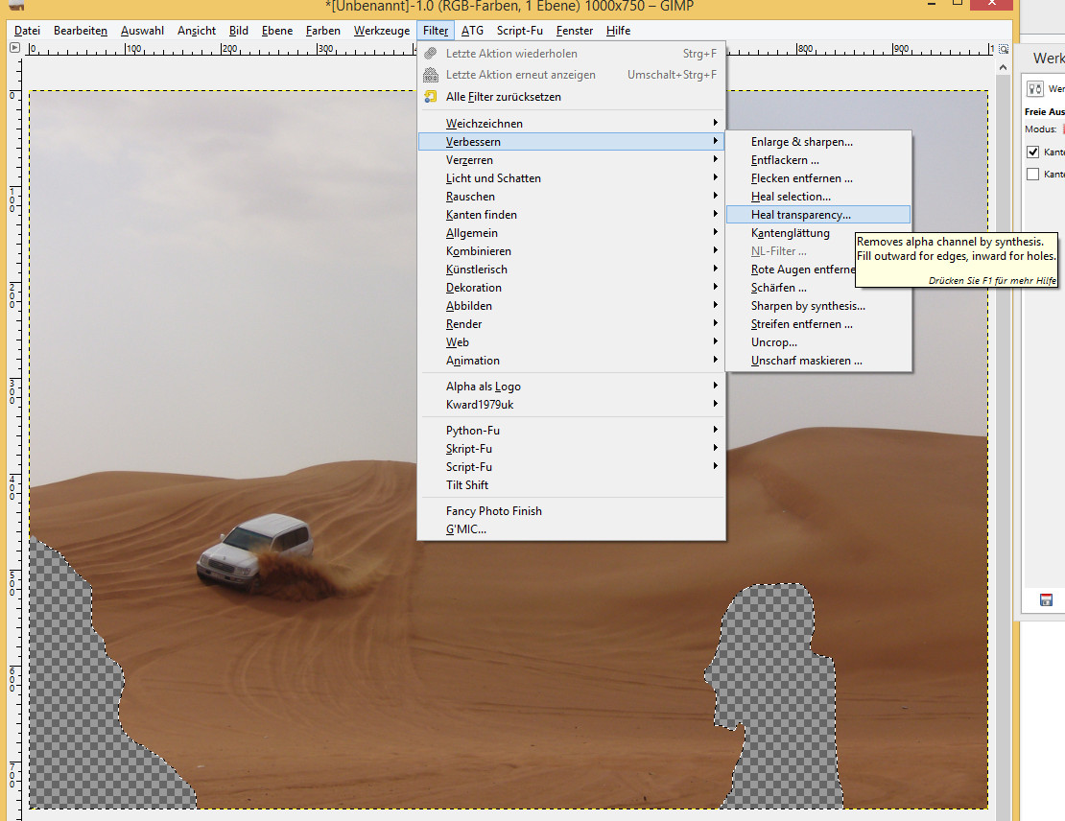1065x821 pixels.
Task: Click the tool options icon in Werkzeug panel
Action: (x=1034, y=89)
